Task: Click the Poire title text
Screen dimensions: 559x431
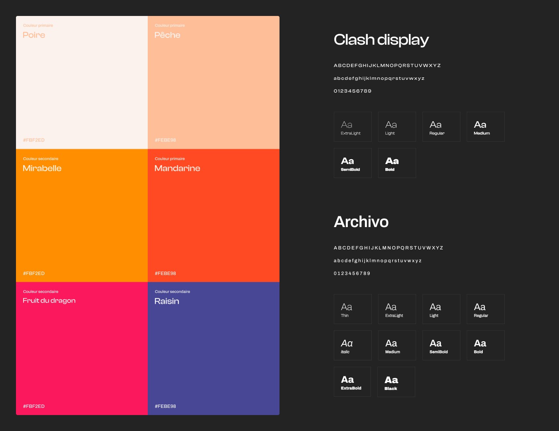Action: tap(34, 35)
